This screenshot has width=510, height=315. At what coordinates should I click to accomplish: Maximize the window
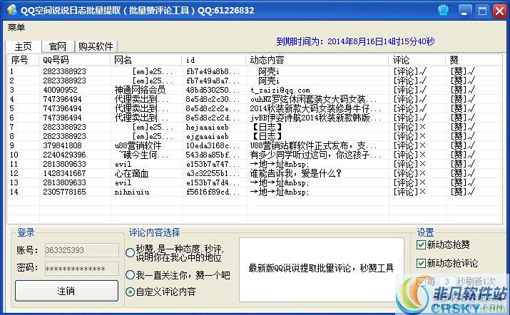[x=482, y=11]
